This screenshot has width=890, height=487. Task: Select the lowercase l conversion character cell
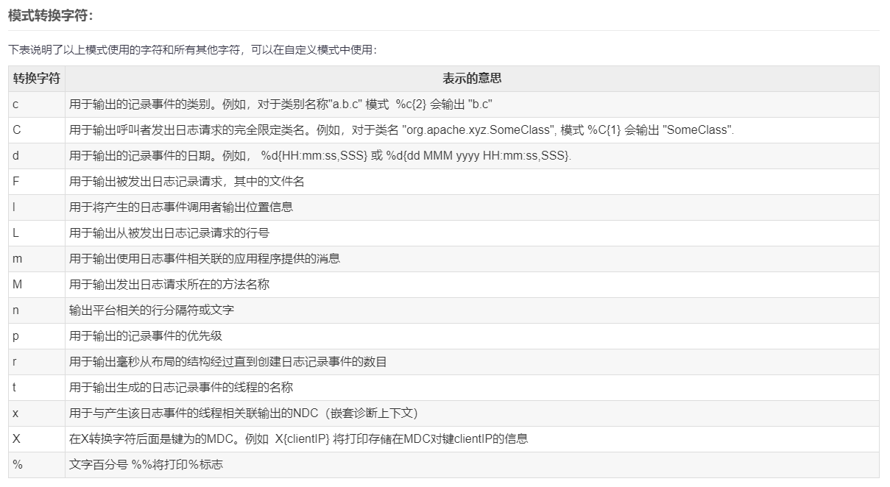coord(37,207)
